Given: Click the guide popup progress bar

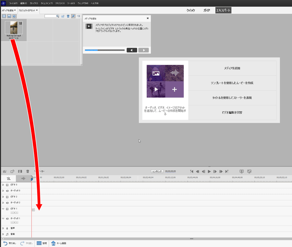Looking at the screenshot, I should pos(105,50).
